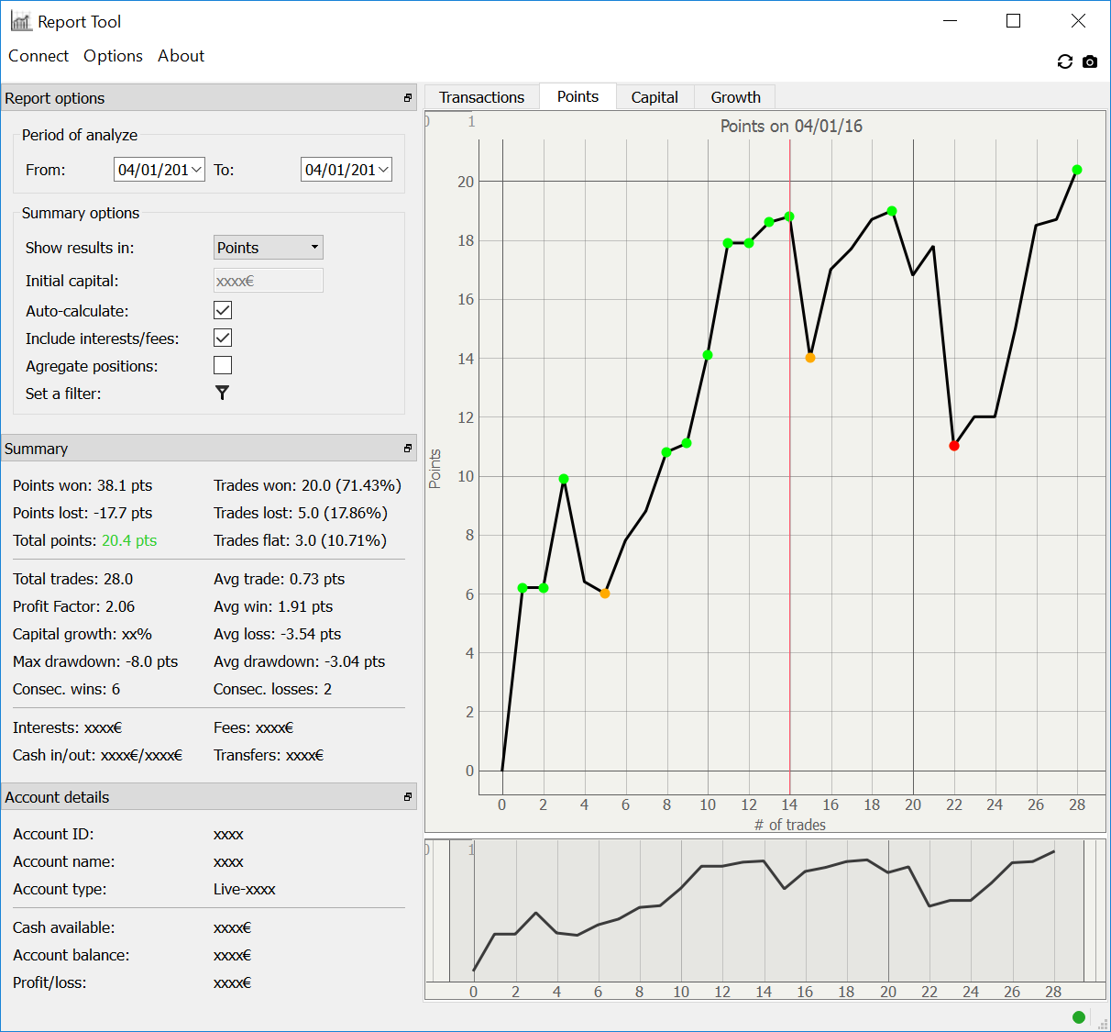Click the red data point at trade 22
Image resolution: width=1111 pixels, height=1032 pixels.
point(954,446)
